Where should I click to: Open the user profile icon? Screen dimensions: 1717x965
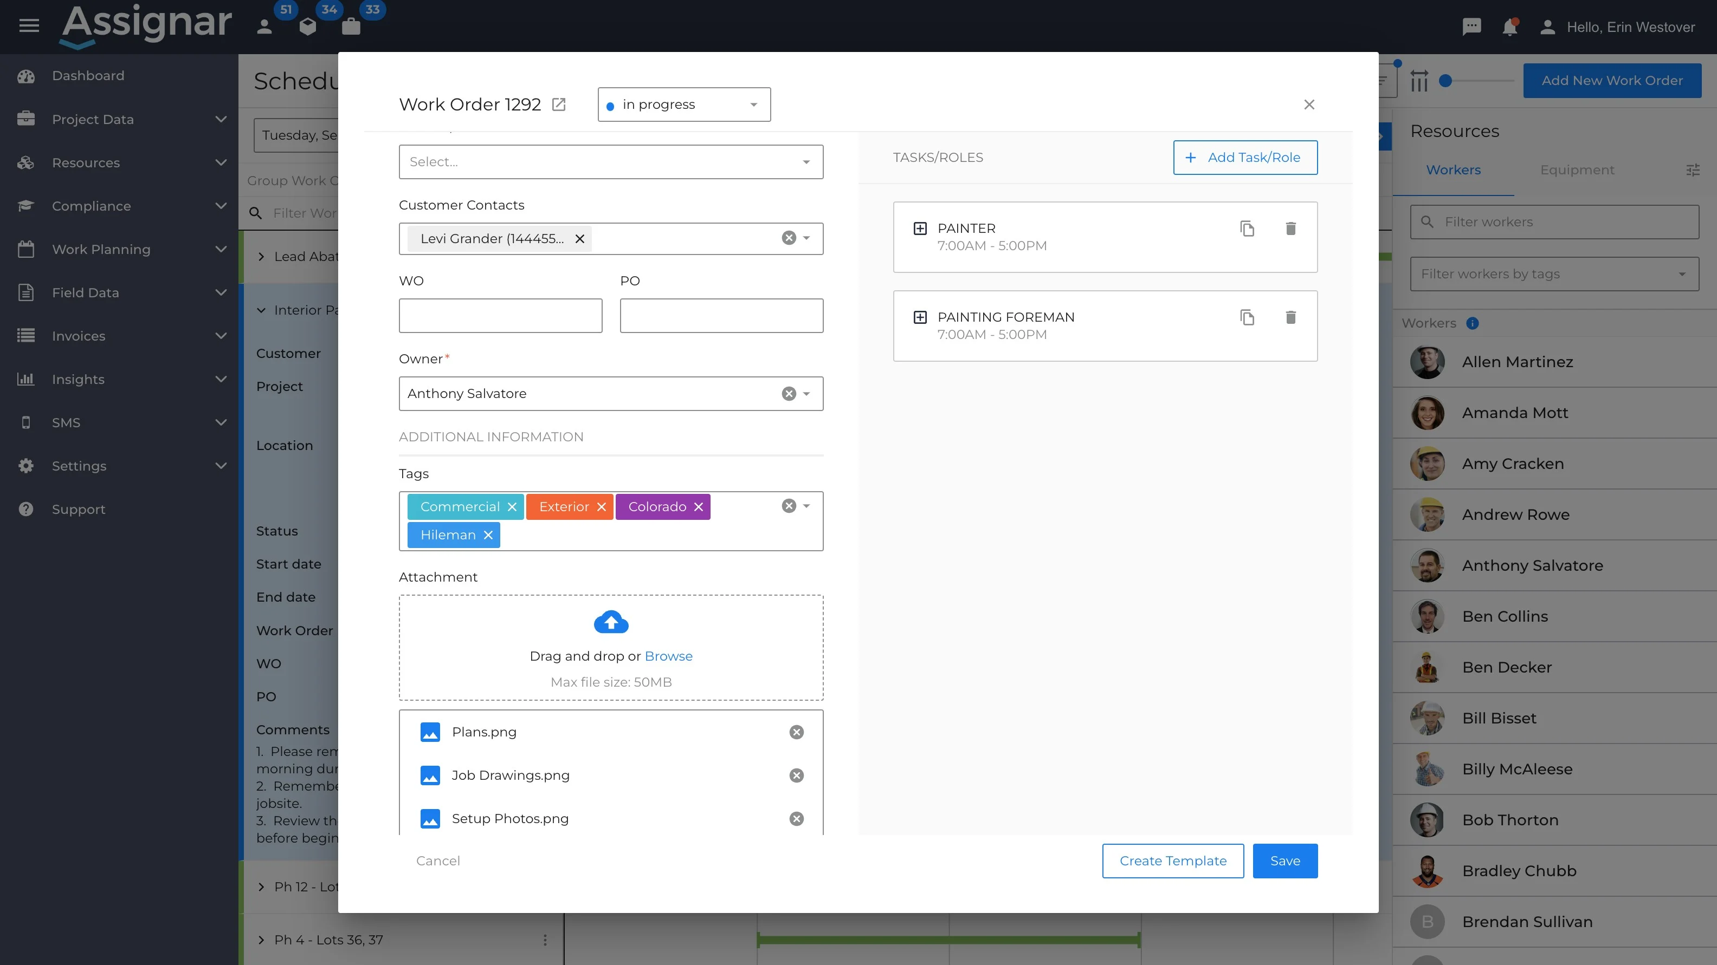click(x=1548, y=27)
